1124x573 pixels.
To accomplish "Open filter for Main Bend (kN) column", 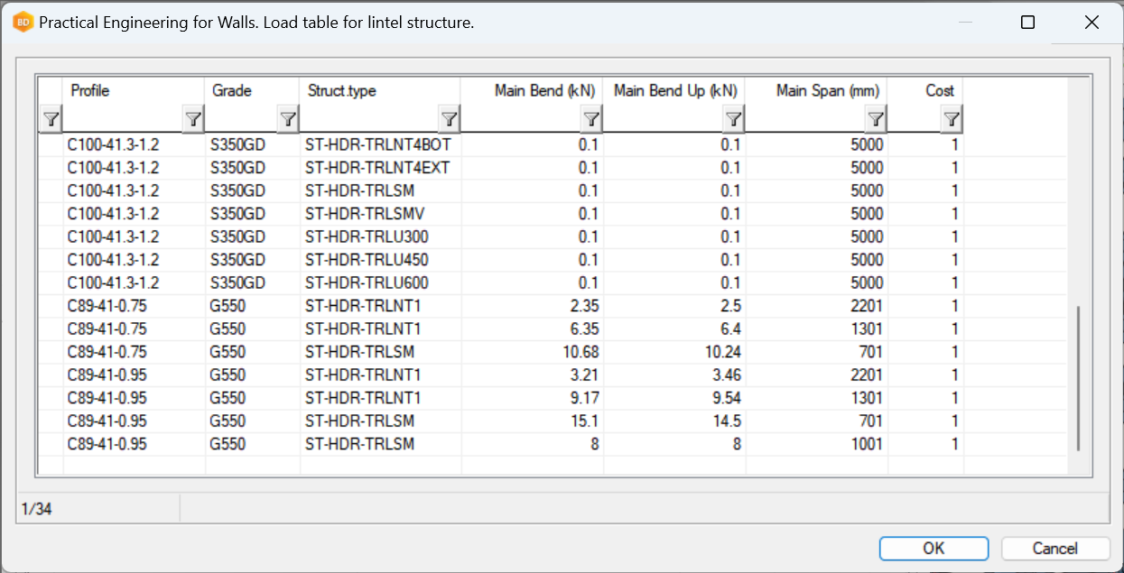I will click(x=591, y=118).
